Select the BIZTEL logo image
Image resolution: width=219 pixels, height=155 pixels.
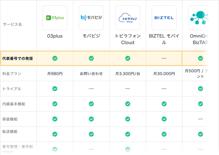coord(164,18)
